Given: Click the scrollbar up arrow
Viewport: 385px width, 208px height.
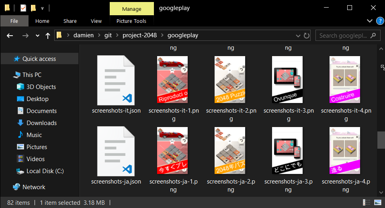Looking at the screenshot, I should coord(381,49).
